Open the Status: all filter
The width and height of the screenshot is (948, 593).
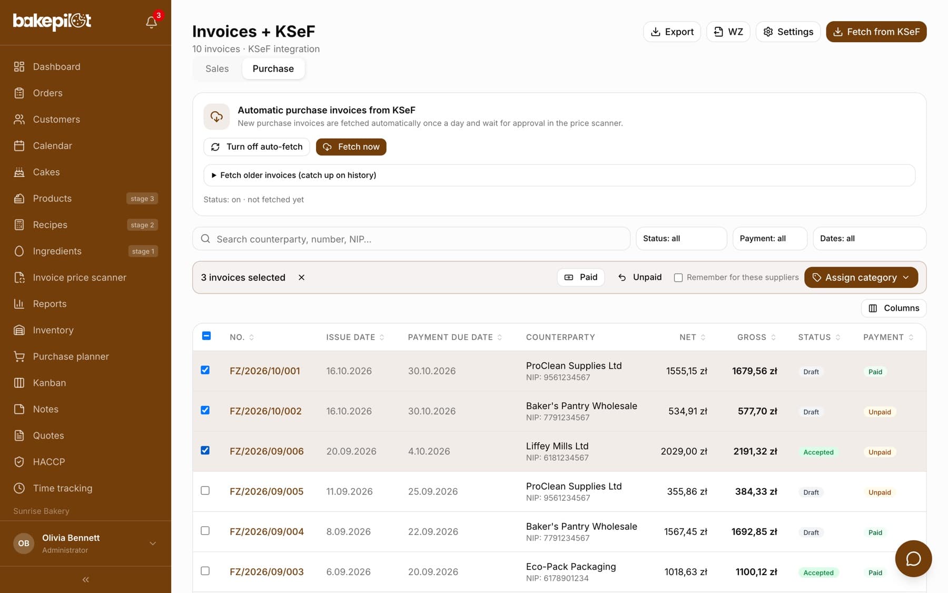pyautogui.click(x=682, y=239)
